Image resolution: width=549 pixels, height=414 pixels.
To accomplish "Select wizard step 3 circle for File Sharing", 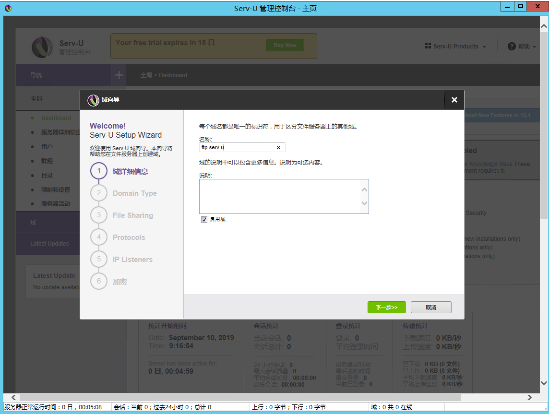I will coord(99,215).
